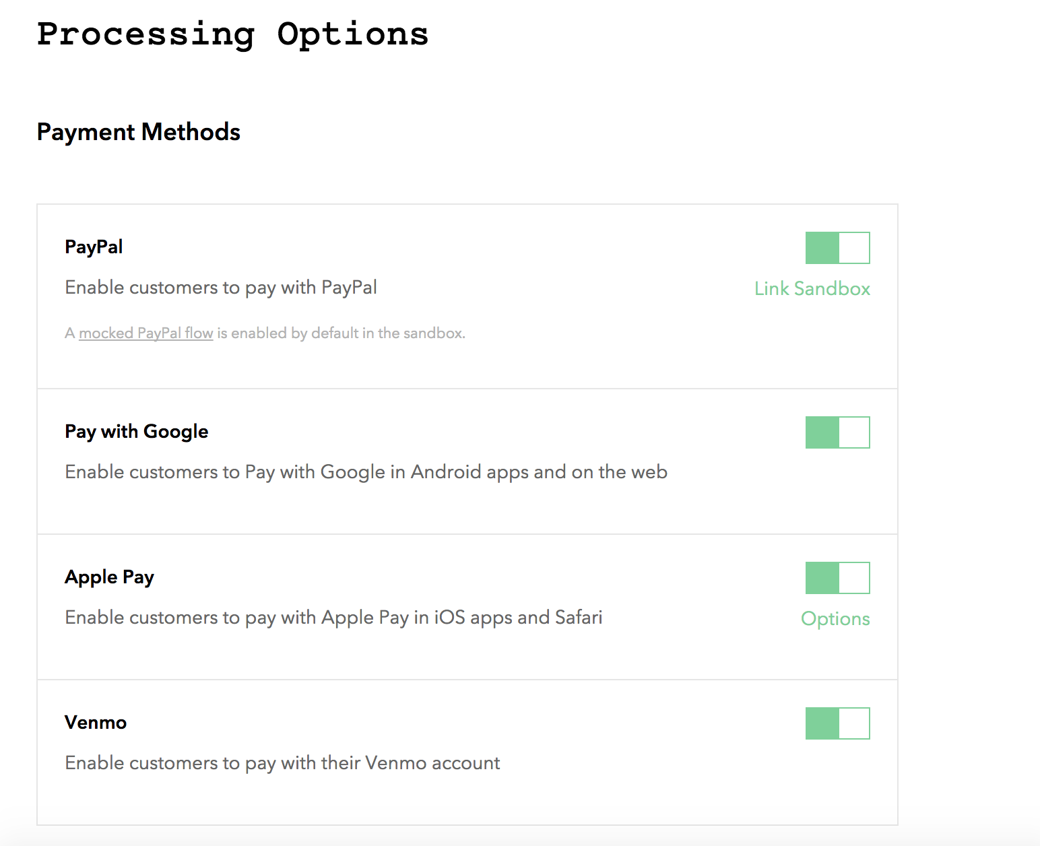Disable the Venmo payment toggle

click(x=837, y=723)
